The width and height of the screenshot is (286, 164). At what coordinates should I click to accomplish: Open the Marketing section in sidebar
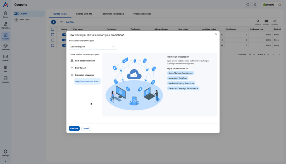click(6, 25)
